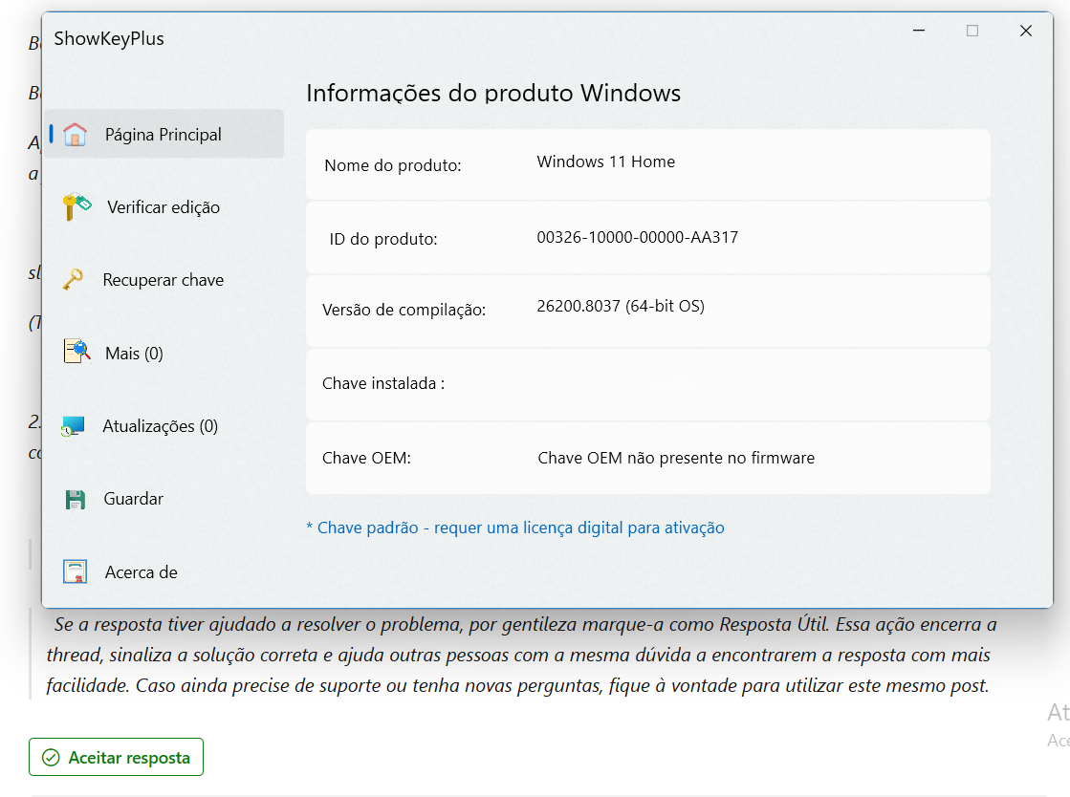1070x797 pixels.
Task: Click the Informações do produto Windows heading
Action: (x=493, y=93)
